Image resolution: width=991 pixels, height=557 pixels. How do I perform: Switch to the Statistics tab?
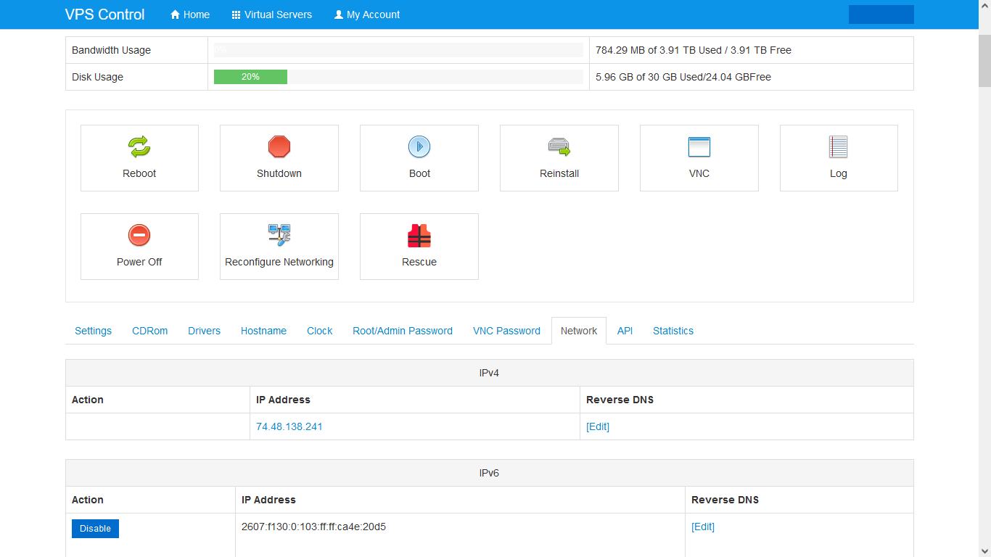673,331
